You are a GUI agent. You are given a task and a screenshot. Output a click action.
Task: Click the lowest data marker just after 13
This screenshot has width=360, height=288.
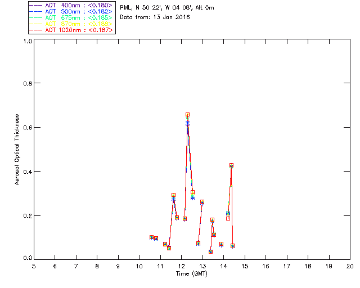pyautogui.click(x=210, y=251)
